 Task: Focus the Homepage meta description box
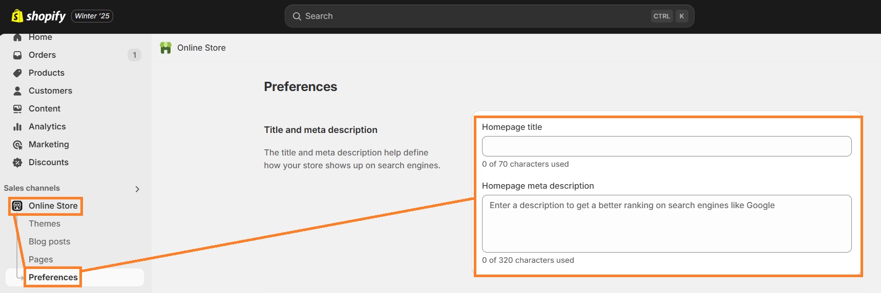666,223
